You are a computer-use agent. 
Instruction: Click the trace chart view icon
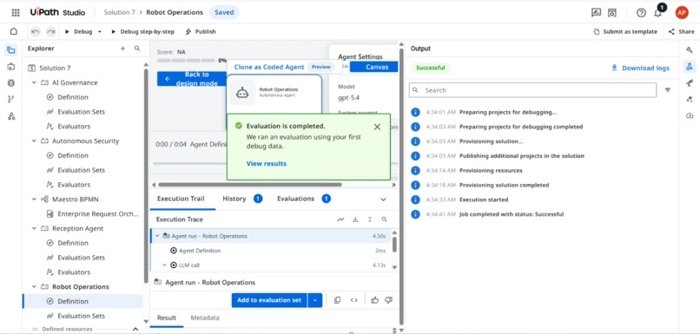[x=341, y=219]
